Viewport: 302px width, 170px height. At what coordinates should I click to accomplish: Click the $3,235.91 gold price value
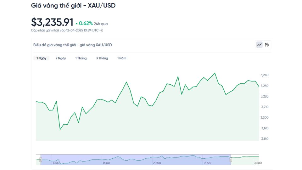tap(52, 22)
